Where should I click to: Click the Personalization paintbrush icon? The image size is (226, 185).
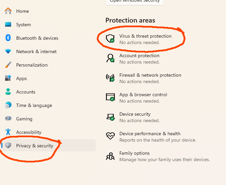pos(8,65)
